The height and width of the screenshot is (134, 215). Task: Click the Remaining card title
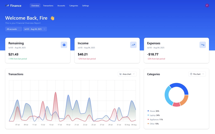tap(16, 43)
